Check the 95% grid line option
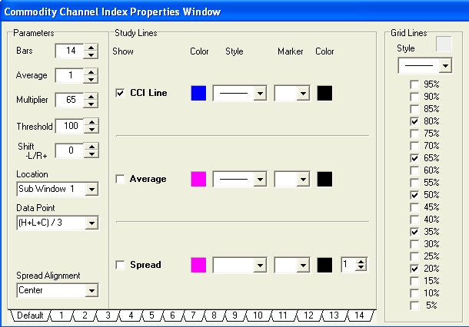 point(414,84)
